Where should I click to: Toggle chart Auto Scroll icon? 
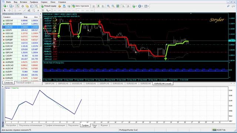click(123, 6)
